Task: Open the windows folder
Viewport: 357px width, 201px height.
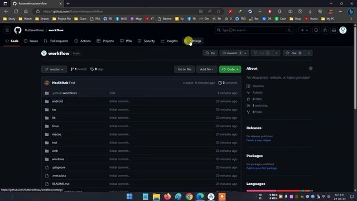Action: [x=58, y=159]
